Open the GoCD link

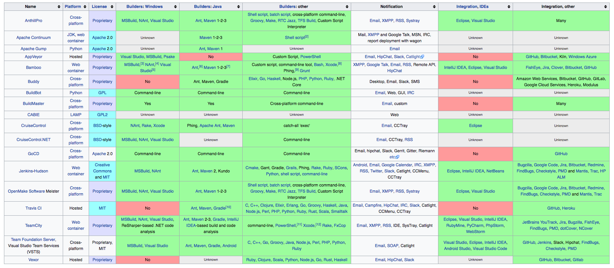34,154
